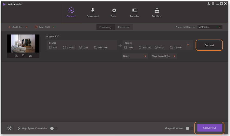230x136 pixels.
Task: Click the scissors trim icon
Action: pyautogui.click(x=16, y=55)
